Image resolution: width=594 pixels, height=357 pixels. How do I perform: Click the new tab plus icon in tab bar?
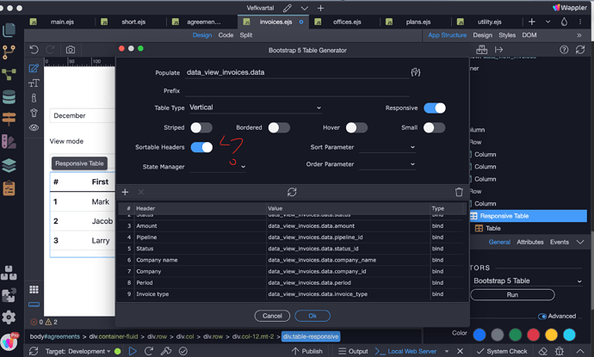click(532, 22)
